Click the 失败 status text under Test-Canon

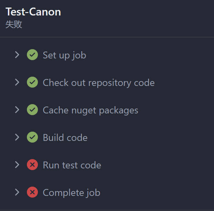[14, 24]
